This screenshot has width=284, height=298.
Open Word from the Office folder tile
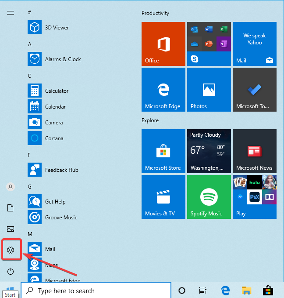[209, 29]
